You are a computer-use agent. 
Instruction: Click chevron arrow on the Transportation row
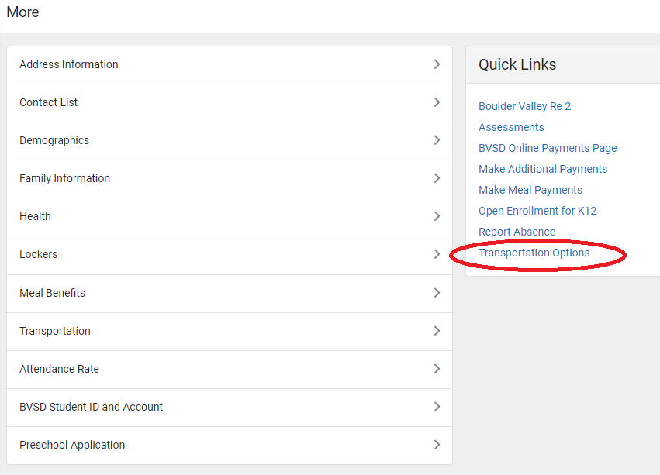coord(437,331)
